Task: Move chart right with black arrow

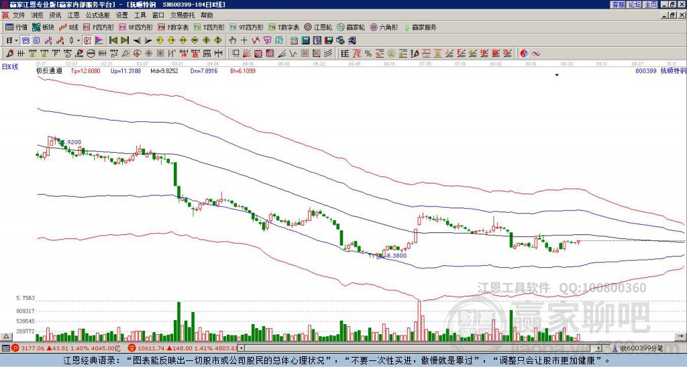Action: coord(148,40)
